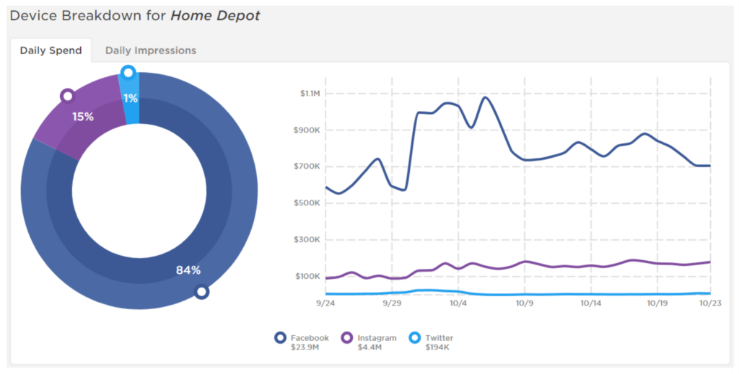Click the Instagram marker on donut chart
The height and width of the screenshot is (374, 739).
click(x=68, y=96)
